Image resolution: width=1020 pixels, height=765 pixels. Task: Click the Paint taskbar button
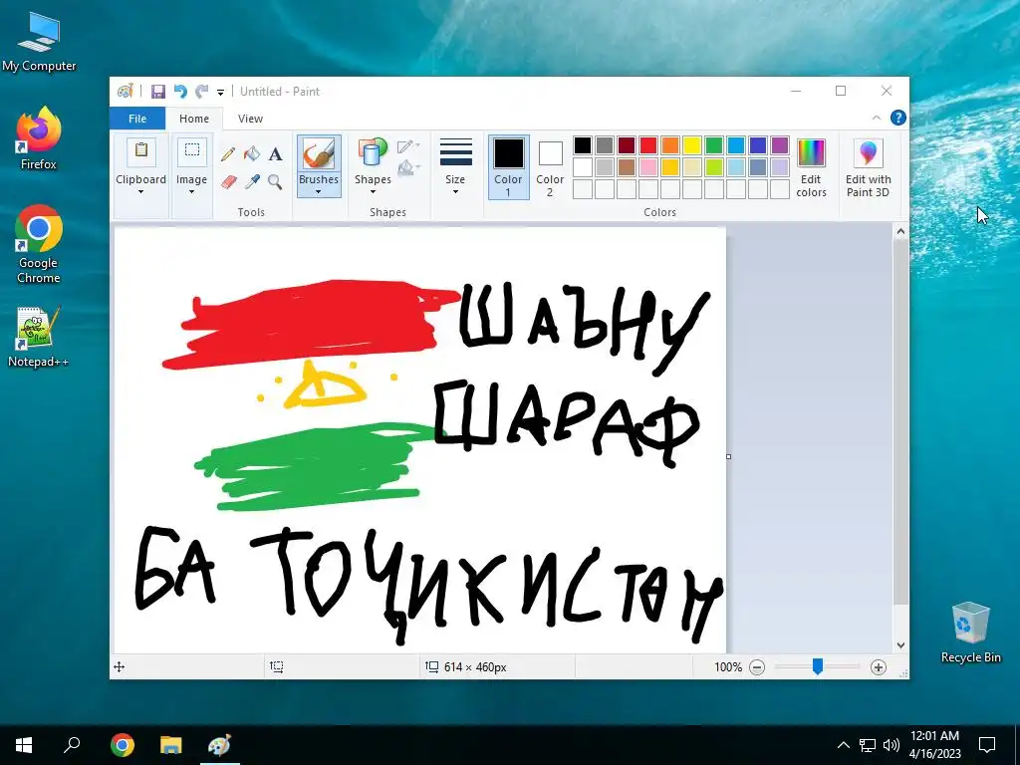tap(220, 745)
